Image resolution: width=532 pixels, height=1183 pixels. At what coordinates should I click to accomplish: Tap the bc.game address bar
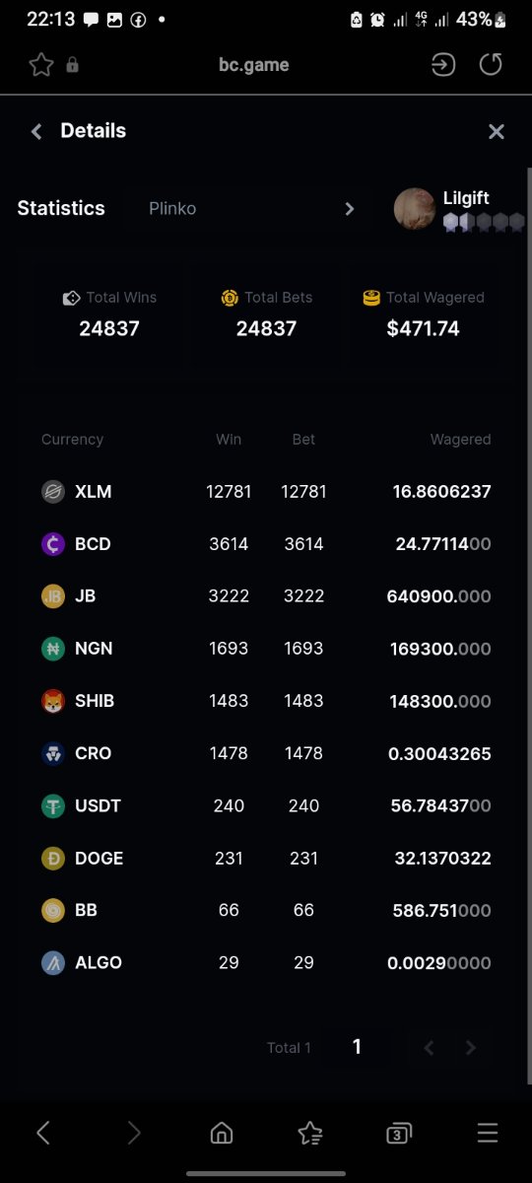pos(254,65)
